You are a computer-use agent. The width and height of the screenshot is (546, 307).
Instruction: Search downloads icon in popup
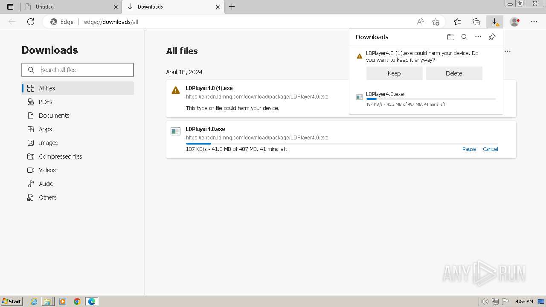tap(465, 37)
